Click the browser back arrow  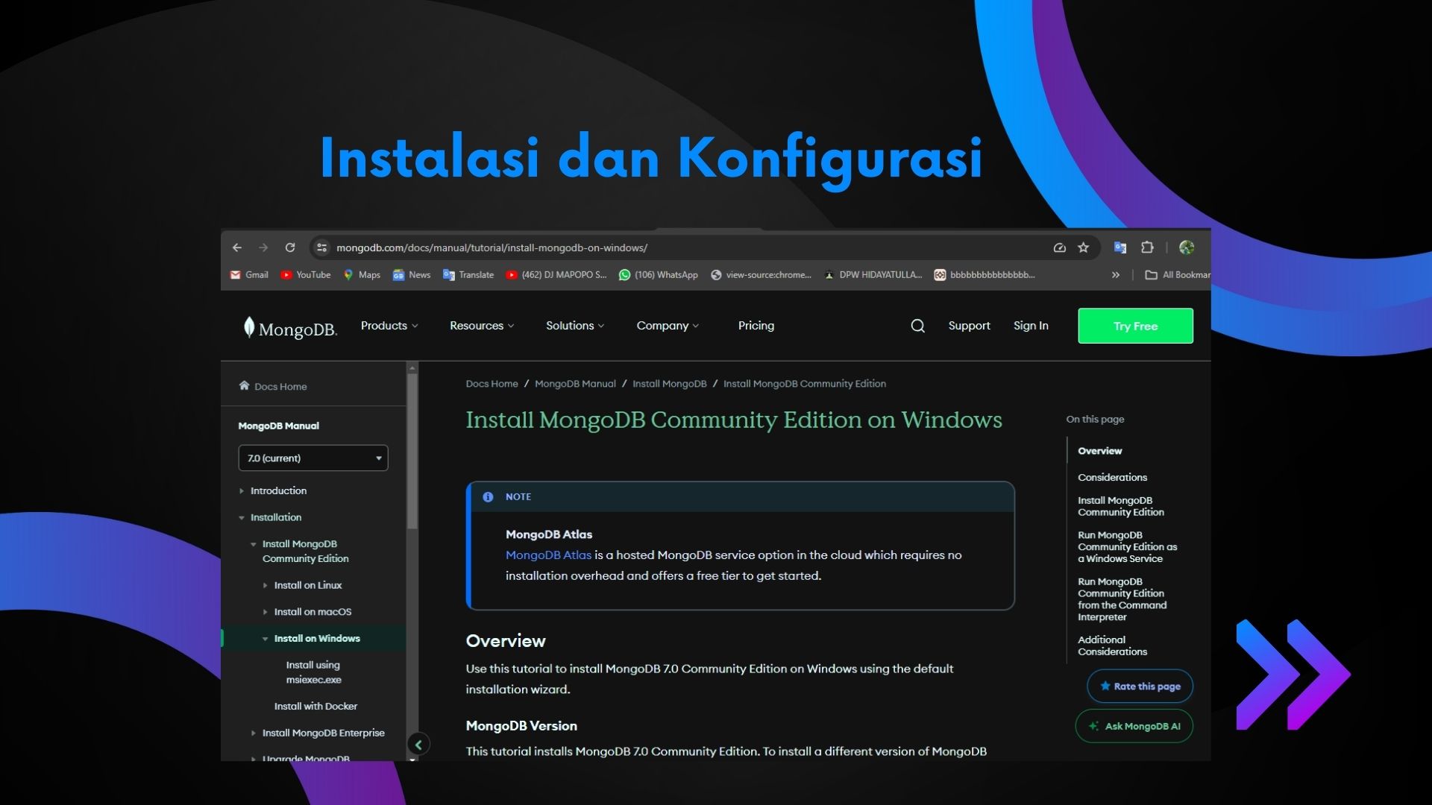coord(237,247)
